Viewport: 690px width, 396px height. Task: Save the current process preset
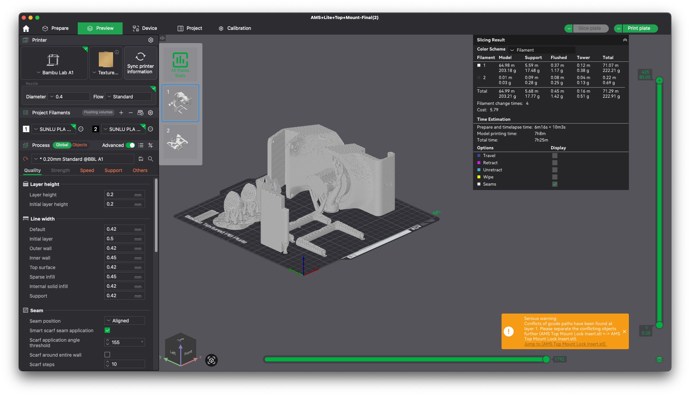click(141, 159)
